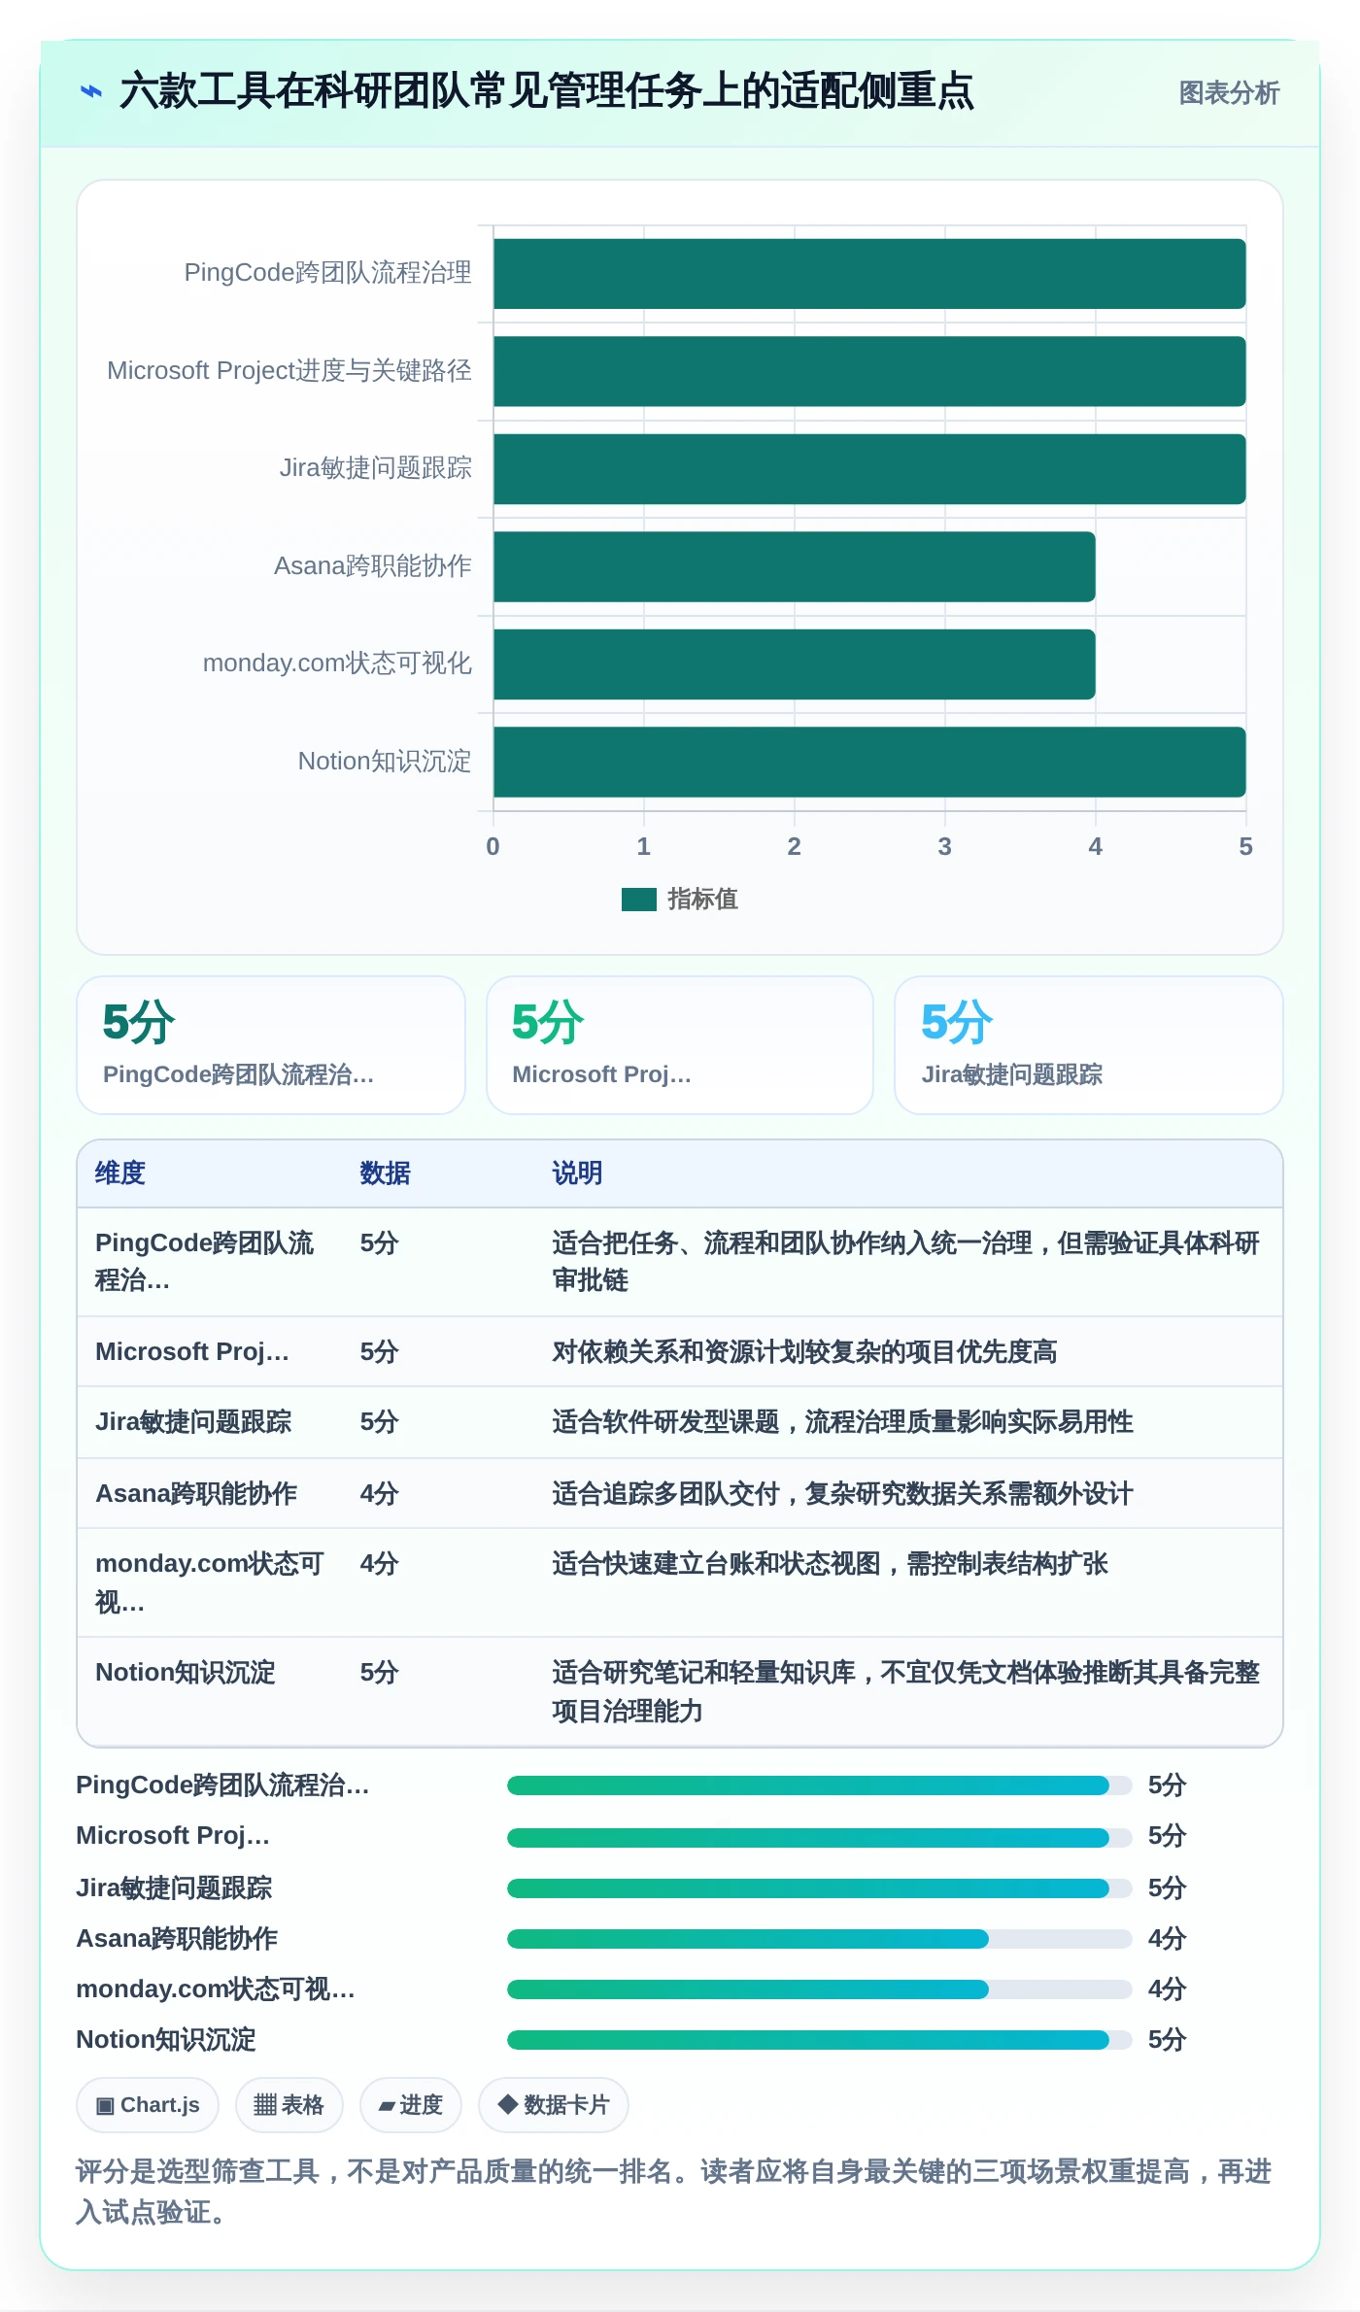This screenshot has height=2312, width=1360.
Task: Click the 表格 tag chip
Action: [289, 2105]
